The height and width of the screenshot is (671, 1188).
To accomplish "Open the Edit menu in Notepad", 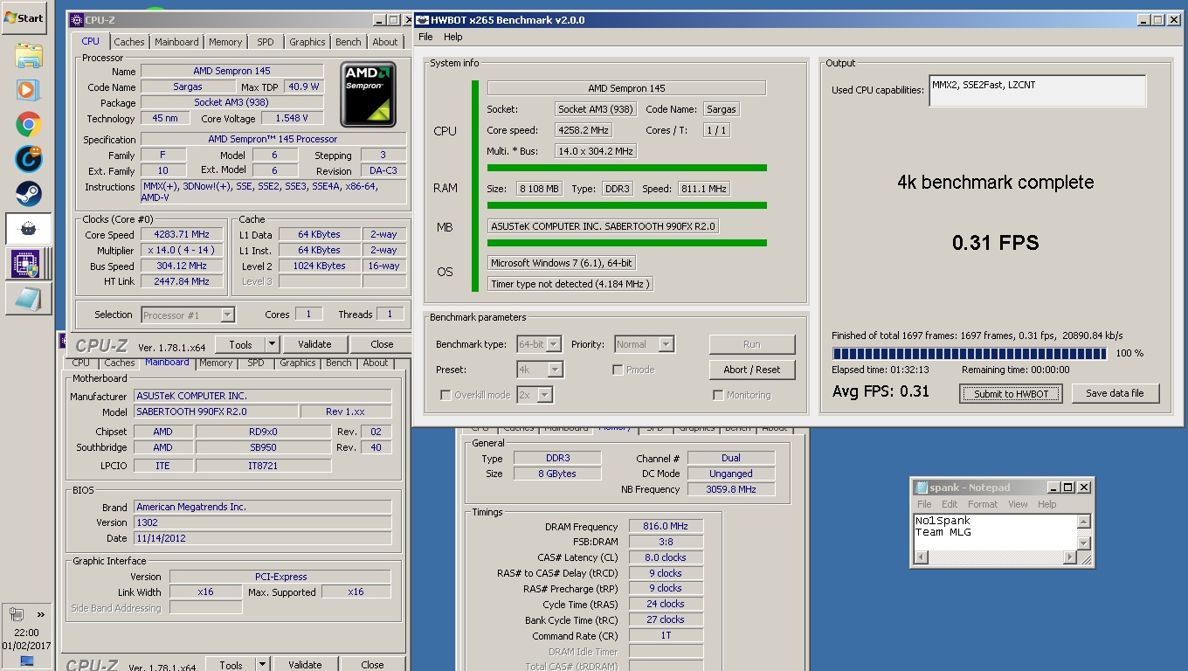I will [x=950, y=504].
